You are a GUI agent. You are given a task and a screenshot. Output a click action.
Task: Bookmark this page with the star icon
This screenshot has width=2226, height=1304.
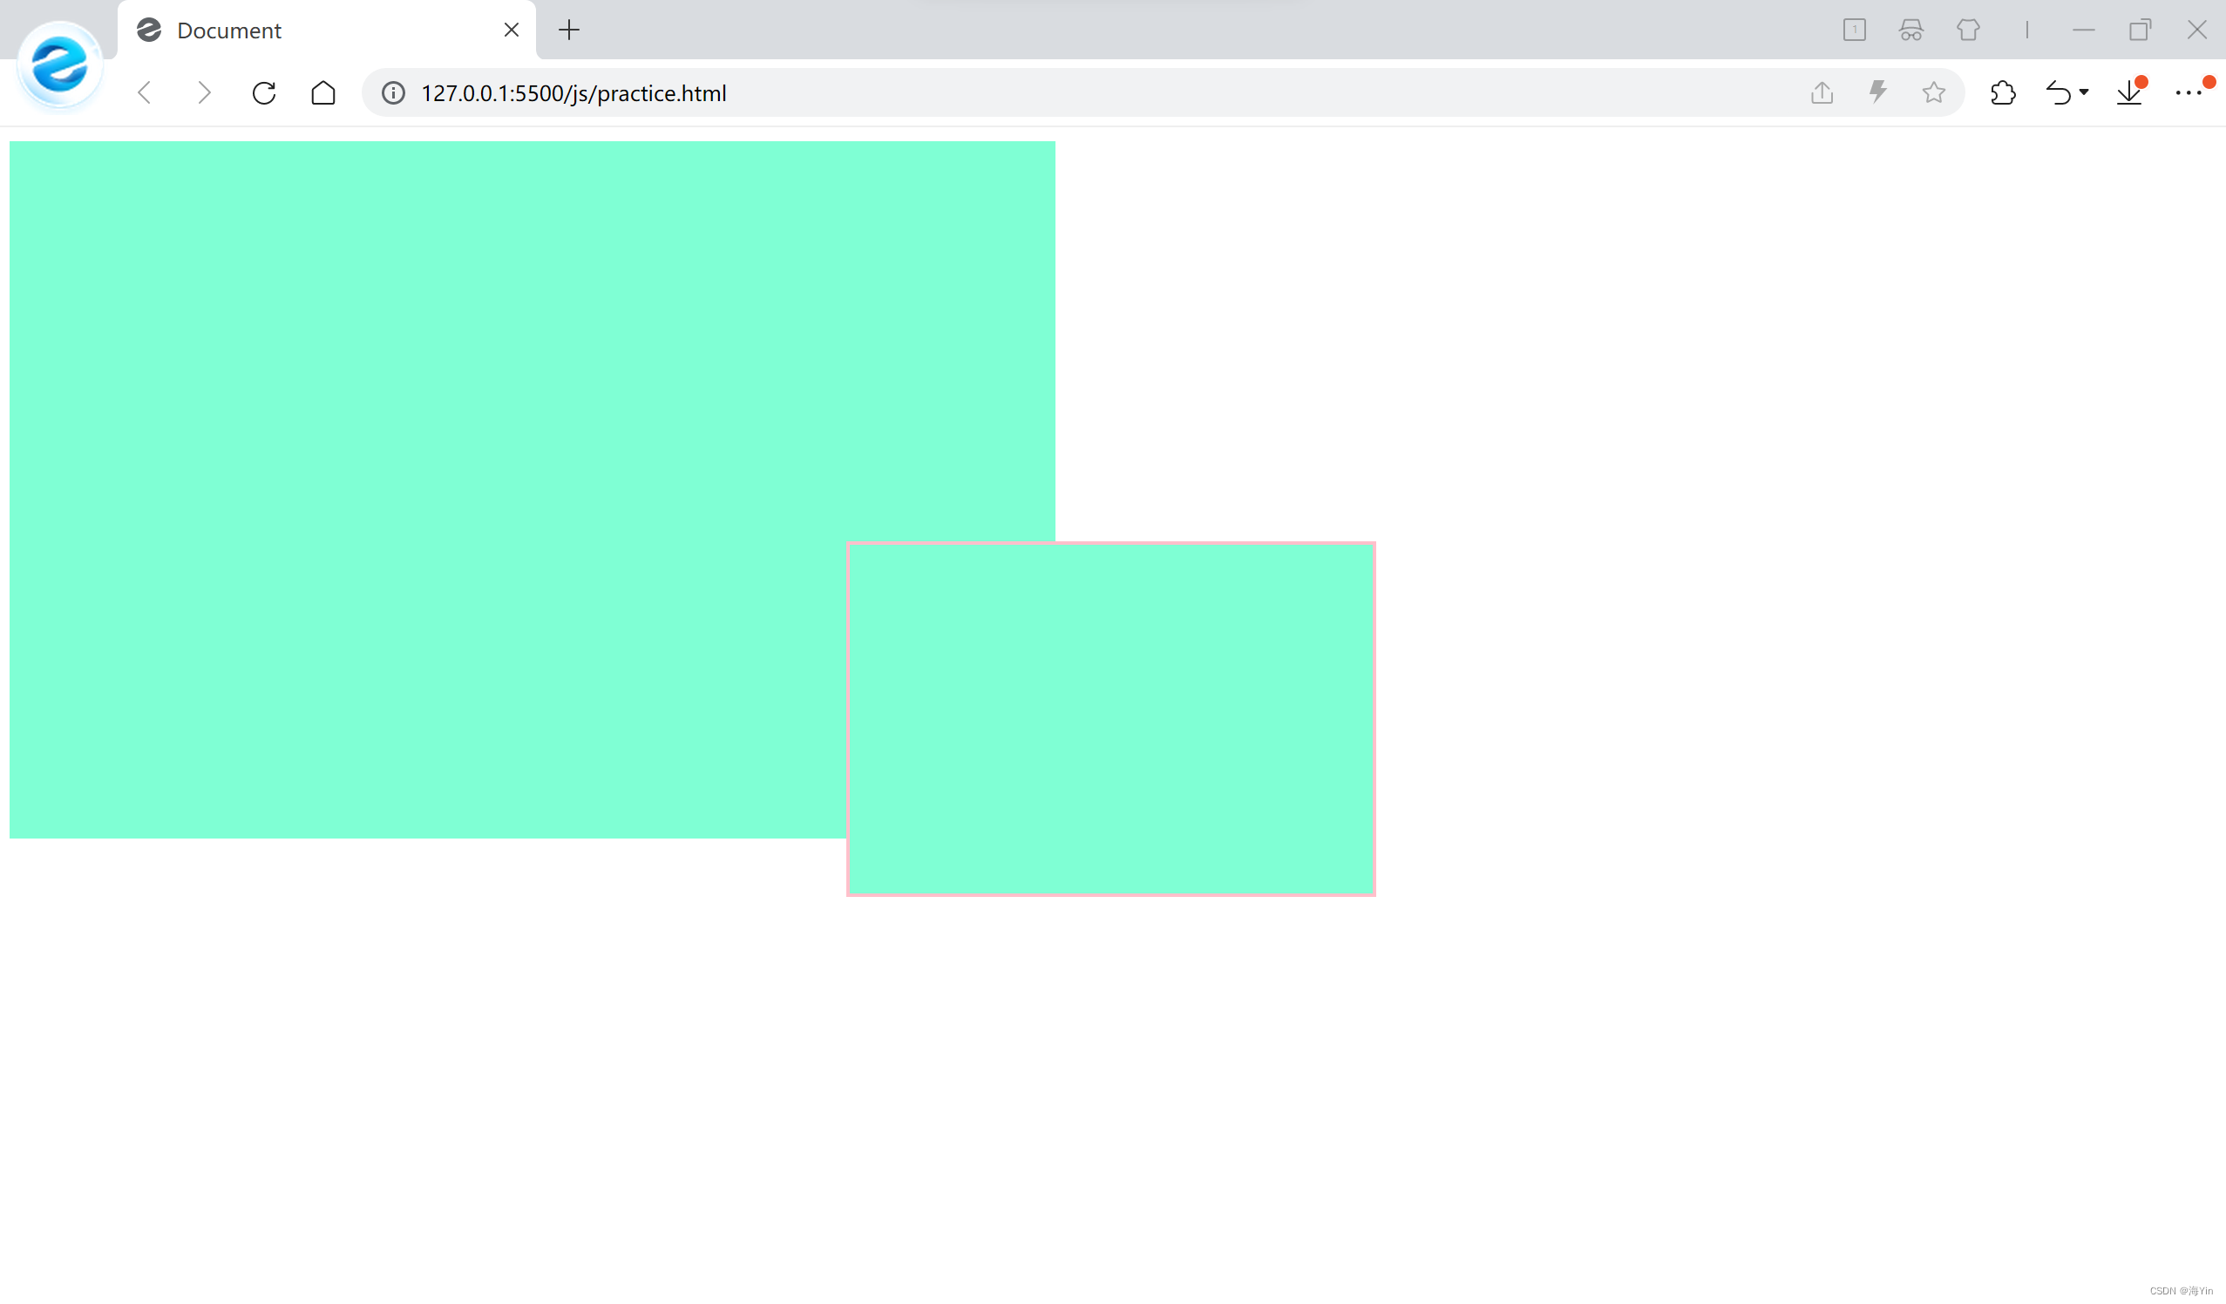point(1934,92)
